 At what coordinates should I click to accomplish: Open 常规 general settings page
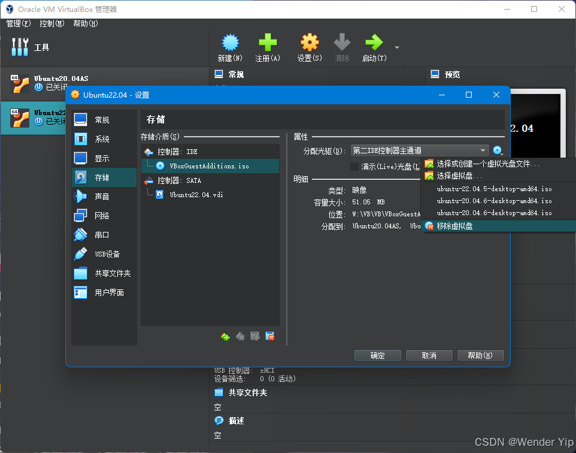104,120
